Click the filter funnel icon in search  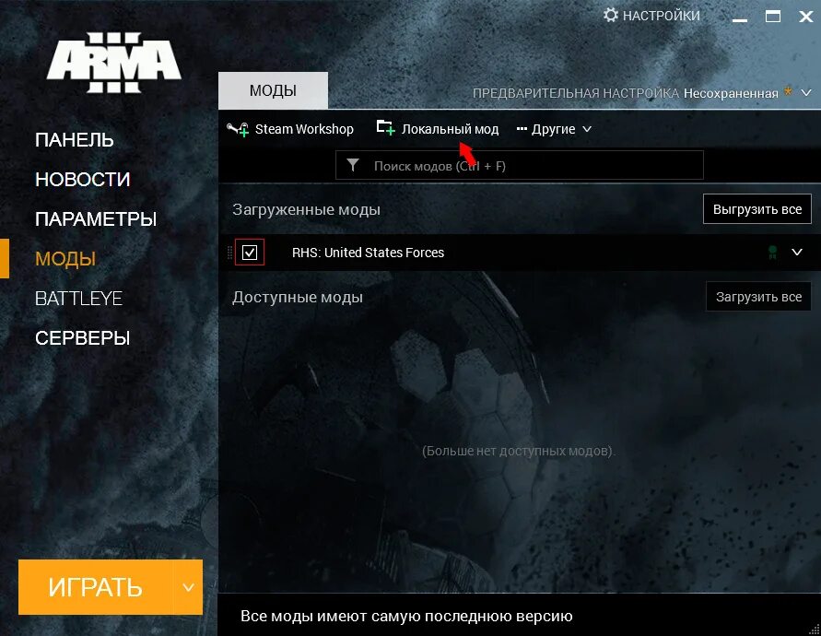pyautogui.click(x=353, y=166)
